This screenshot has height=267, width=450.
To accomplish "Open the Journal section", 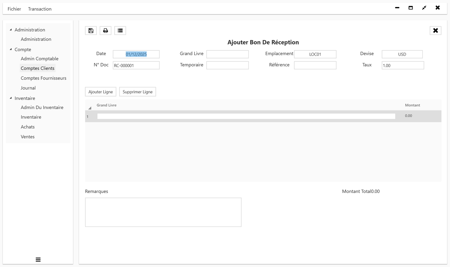I will [28, 88].
